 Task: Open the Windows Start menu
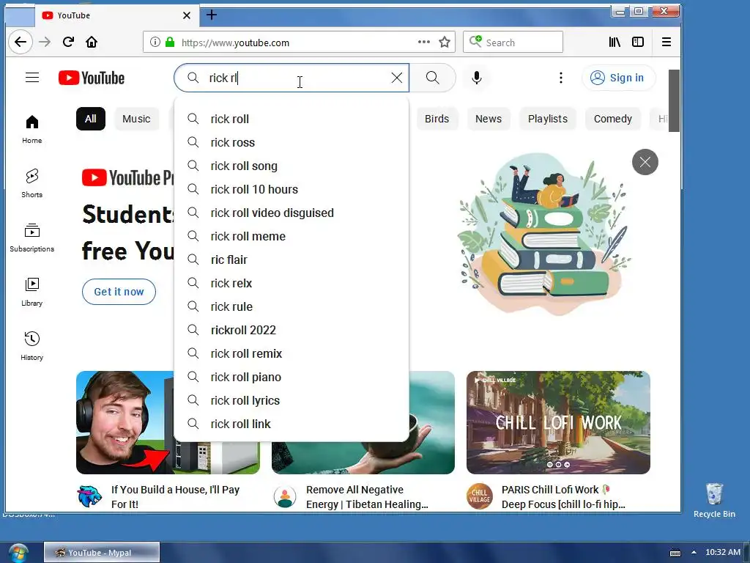click(18, 553)
